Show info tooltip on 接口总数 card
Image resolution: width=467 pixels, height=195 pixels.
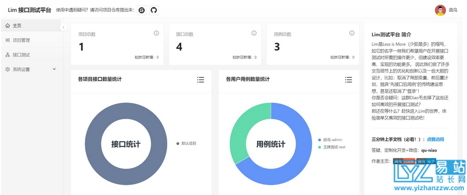(254, 33)
